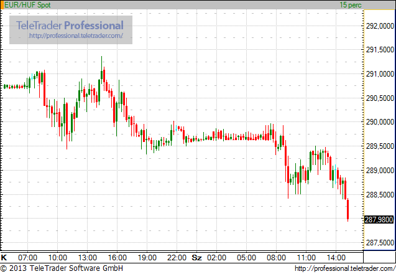Click the 289,5000 price axis label
This screenshot has height=274, width=396.
380,146
